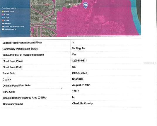The height and width of the screenshot is (126, 157).
Task: Click the County value 'Charlotte'
Action: pos(78,79)
